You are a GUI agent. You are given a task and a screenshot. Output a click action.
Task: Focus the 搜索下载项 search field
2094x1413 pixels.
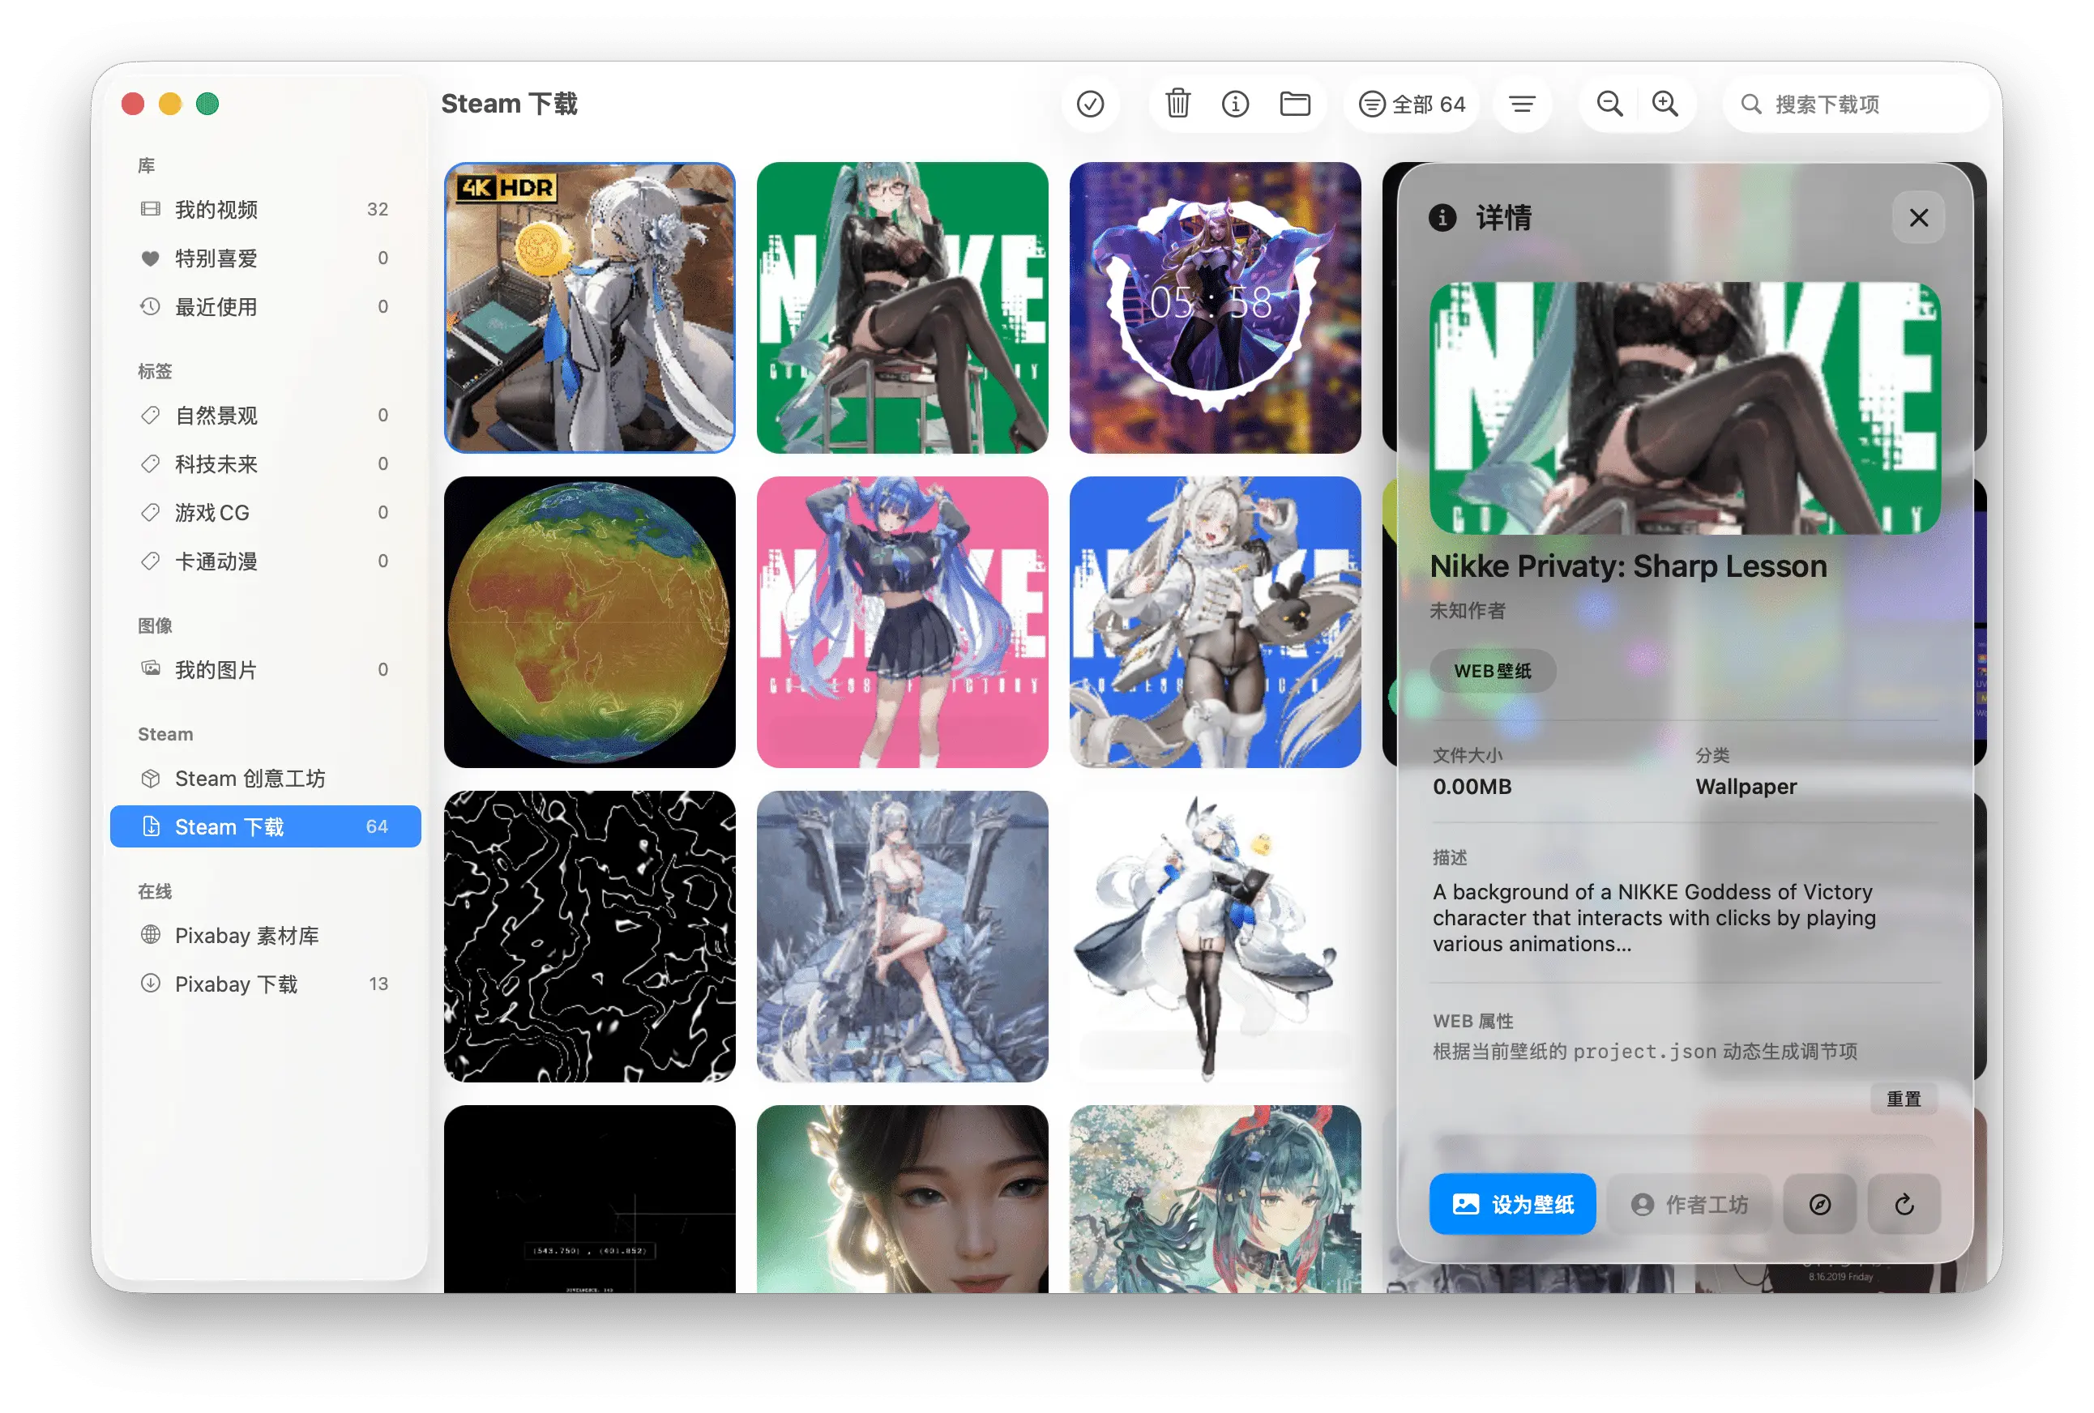(1856, 105)
